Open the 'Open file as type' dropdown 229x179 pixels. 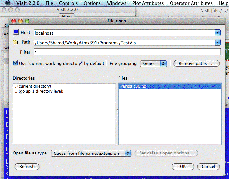click(91, 153)
